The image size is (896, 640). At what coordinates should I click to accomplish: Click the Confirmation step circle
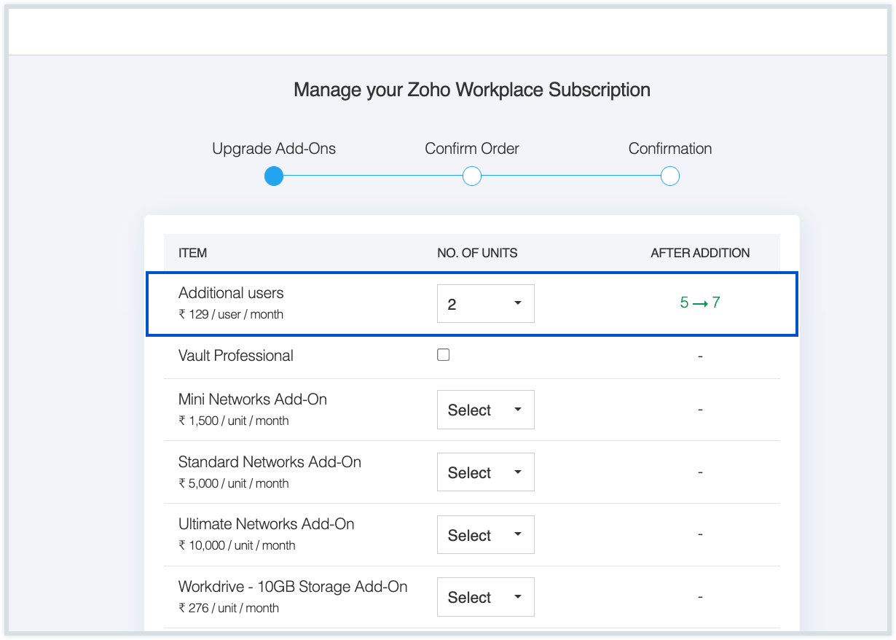click(670, 176)
